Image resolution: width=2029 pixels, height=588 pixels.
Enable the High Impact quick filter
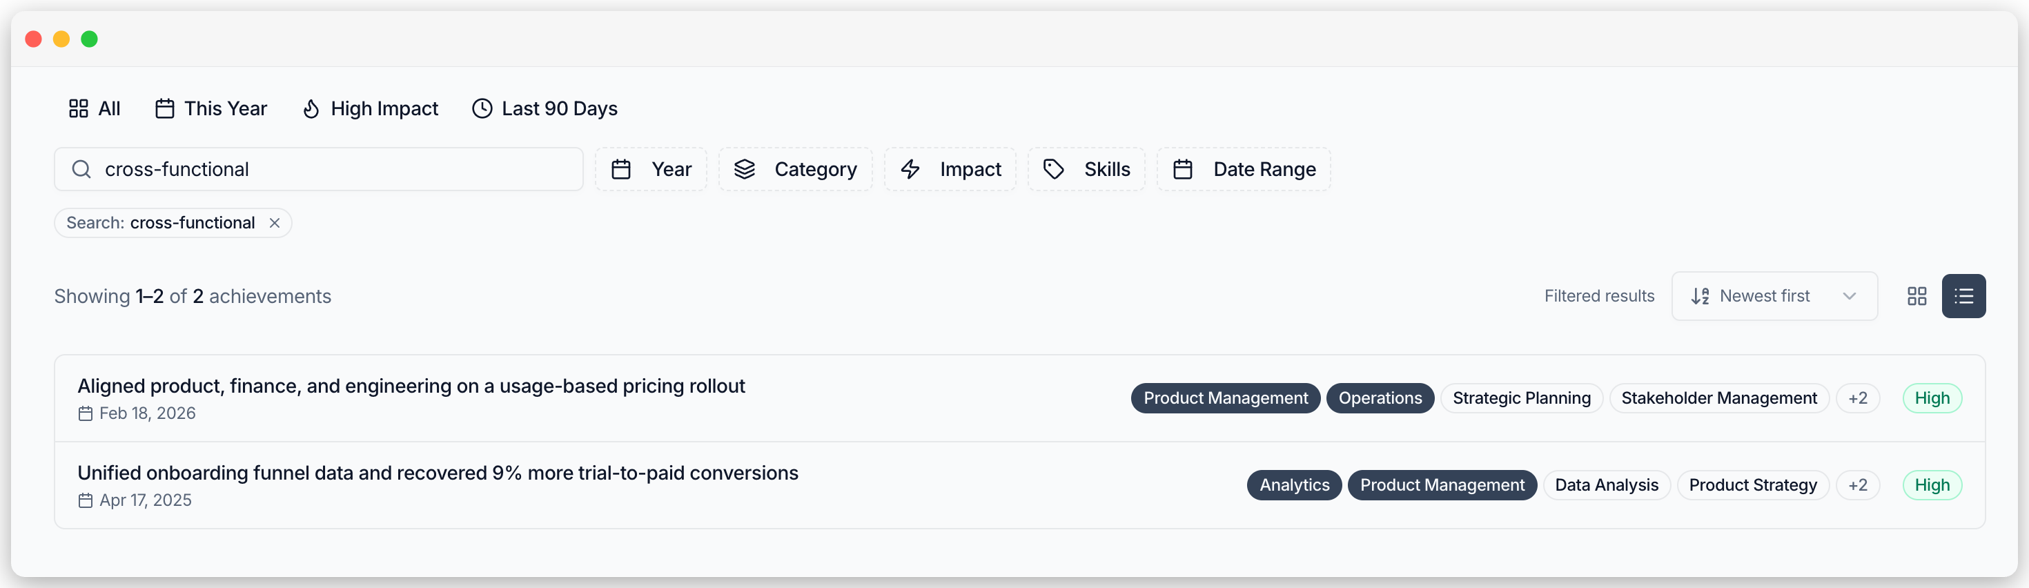point(370,108)
